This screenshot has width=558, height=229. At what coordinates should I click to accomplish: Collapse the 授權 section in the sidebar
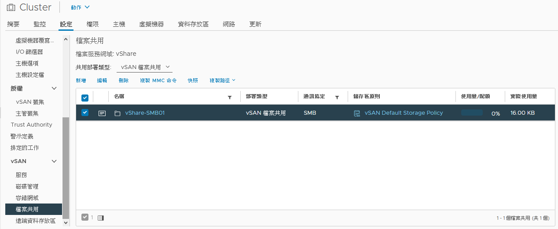coord(54,88)
